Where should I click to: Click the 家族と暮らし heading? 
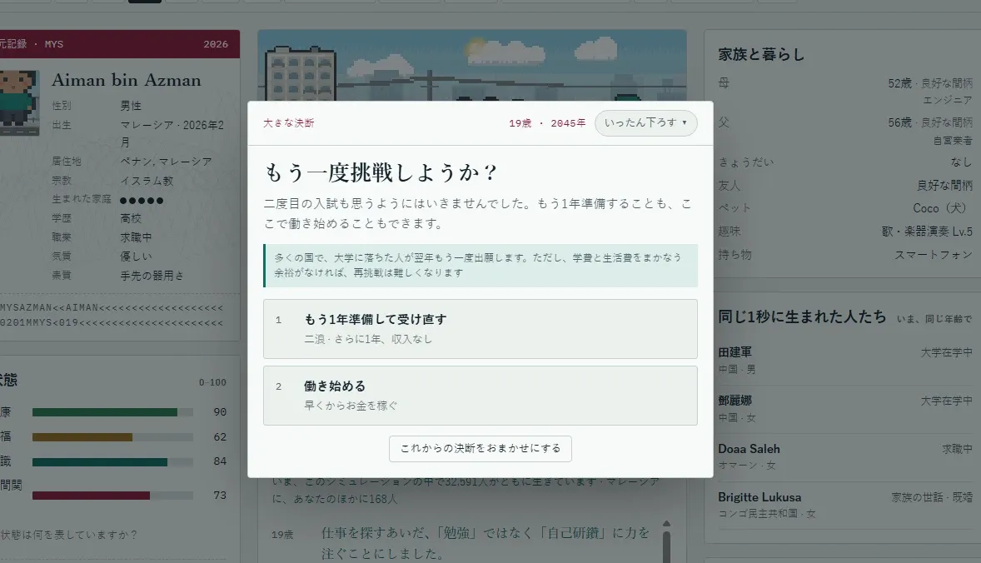(x=761, y=54)
